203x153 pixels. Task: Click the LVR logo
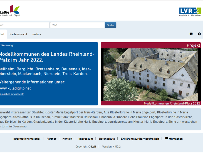click(x=190, y=11)
